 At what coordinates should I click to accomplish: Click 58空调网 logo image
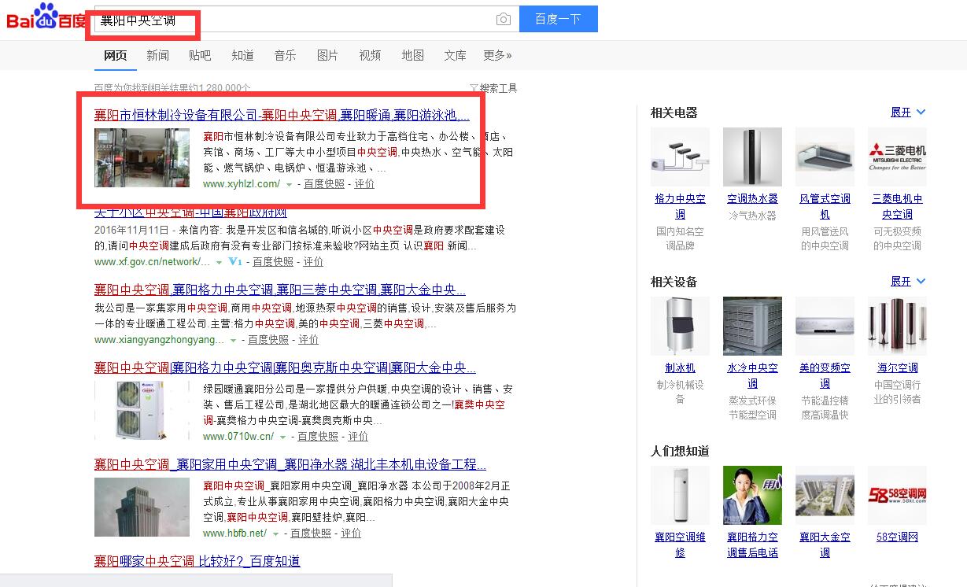pos(897,495)
